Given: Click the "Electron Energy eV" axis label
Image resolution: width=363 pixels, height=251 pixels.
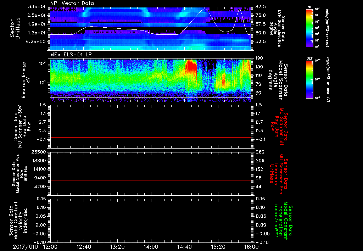Looking at the screenshot, I should (x=26, y=80).
